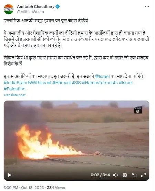Screen dimensions: 155x191
Task: Click the @Israel mention
Action: 102,76
